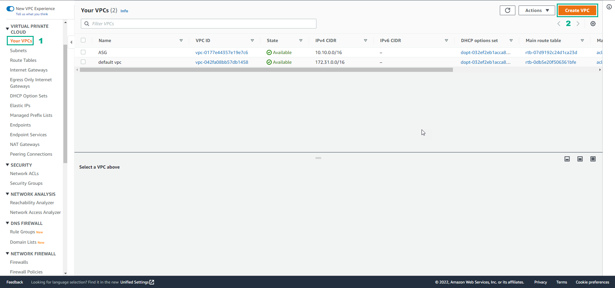Image resolution: width=615 pixels, height=288 pixels.
Task: Open Peering Connections in the sidebar
Action: [x=31, y=154]
